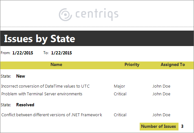Click Critical priority of .NET Framework issue
The image size is (194, 133).
[120, 115]
